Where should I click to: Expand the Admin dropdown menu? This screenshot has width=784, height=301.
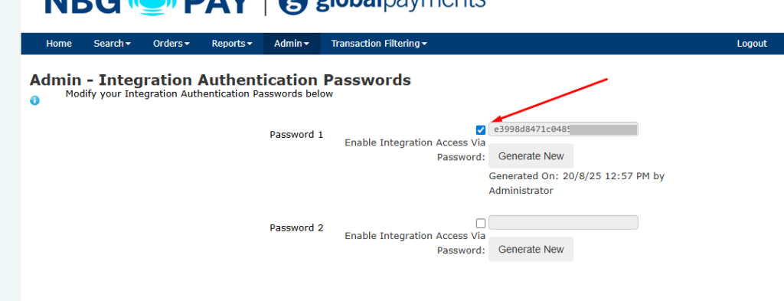point(292,44)
